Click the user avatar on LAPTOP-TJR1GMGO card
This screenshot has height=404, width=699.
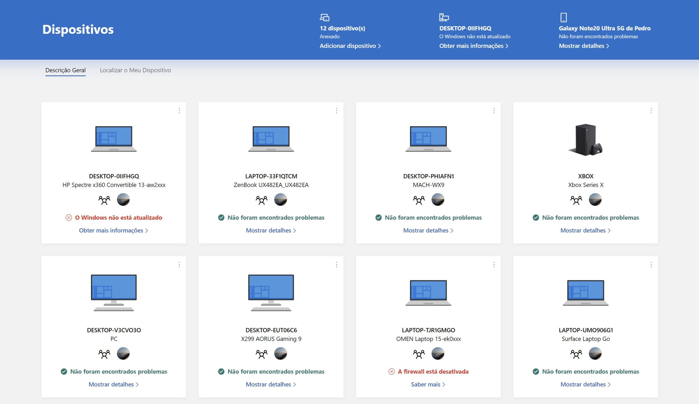438,354
